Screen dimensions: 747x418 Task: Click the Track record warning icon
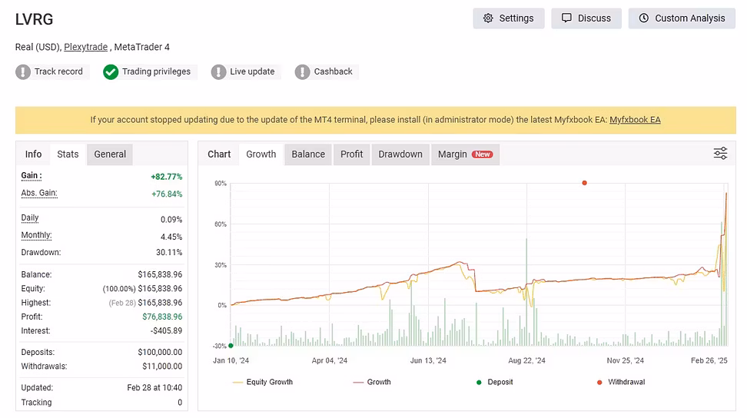pyautogui.click(x=23, y=72)
